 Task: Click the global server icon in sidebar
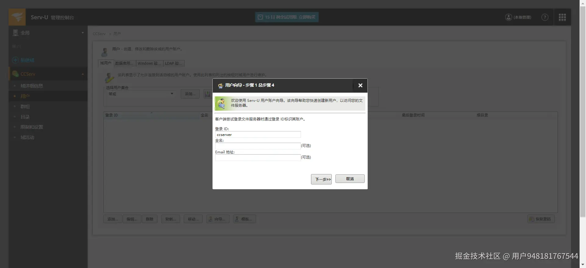coord(16,33)
